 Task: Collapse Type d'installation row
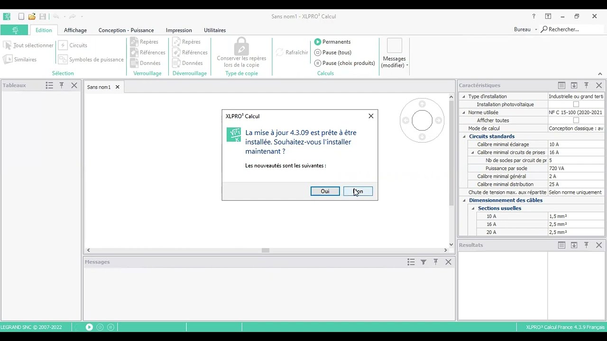coord(464,97)
